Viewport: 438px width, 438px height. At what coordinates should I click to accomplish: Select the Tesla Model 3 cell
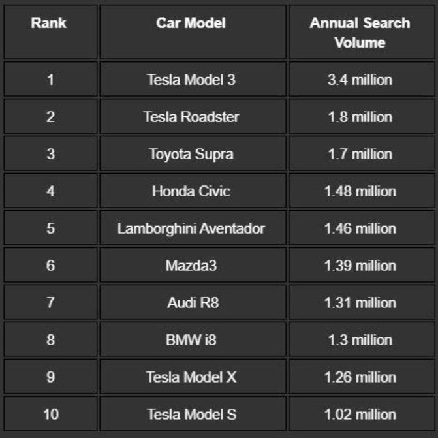coord(191,80)
